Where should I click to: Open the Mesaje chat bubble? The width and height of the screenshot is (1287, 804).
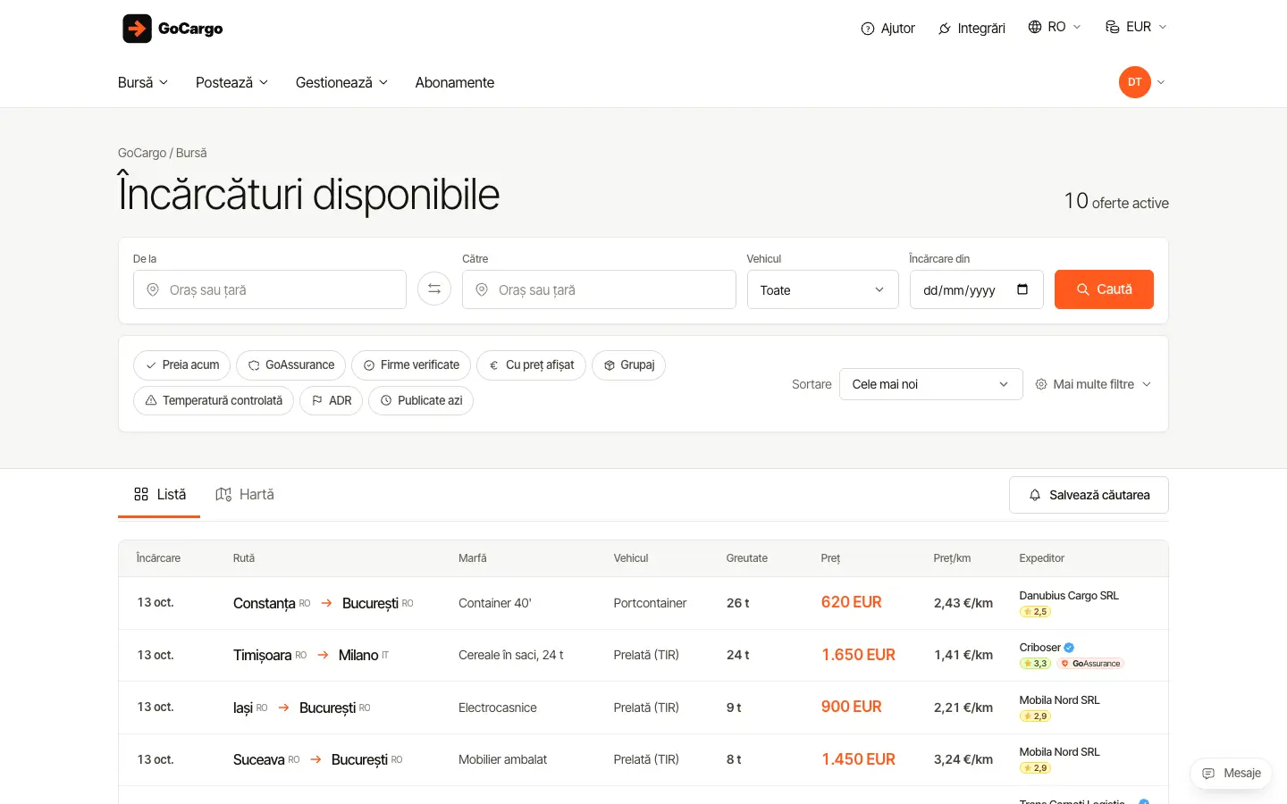(x=1231, y=774)
